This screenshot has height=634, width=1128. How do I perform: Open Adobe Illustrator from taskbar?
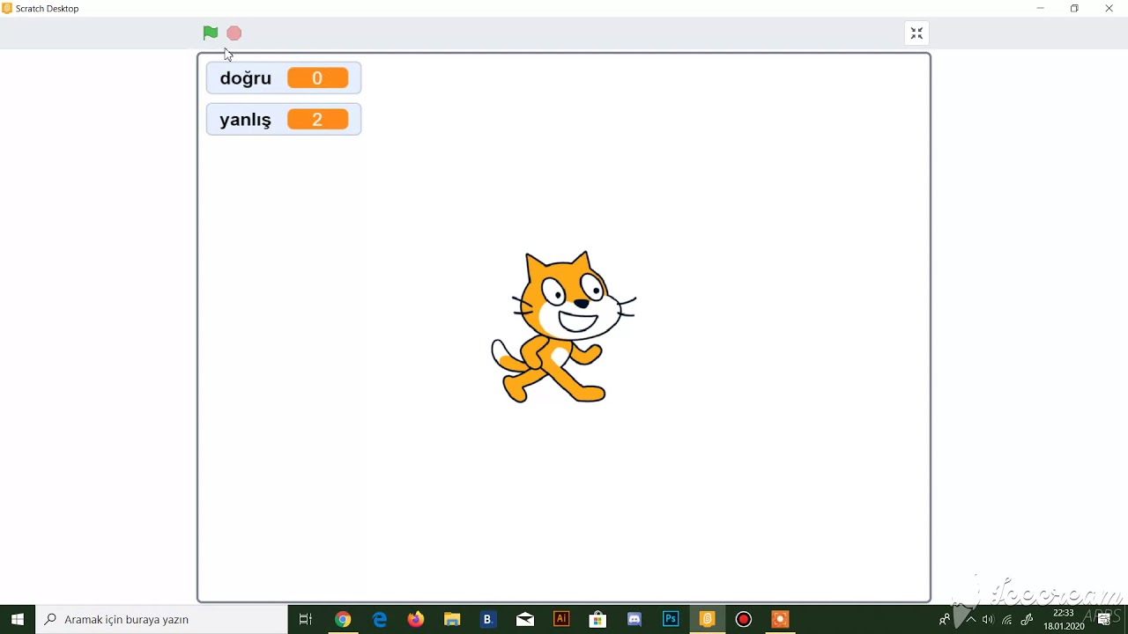tap(561, 619)
